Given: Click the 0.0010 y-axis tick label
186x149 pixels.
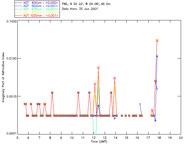Looking at the screenshot, I should pos(11,96).
